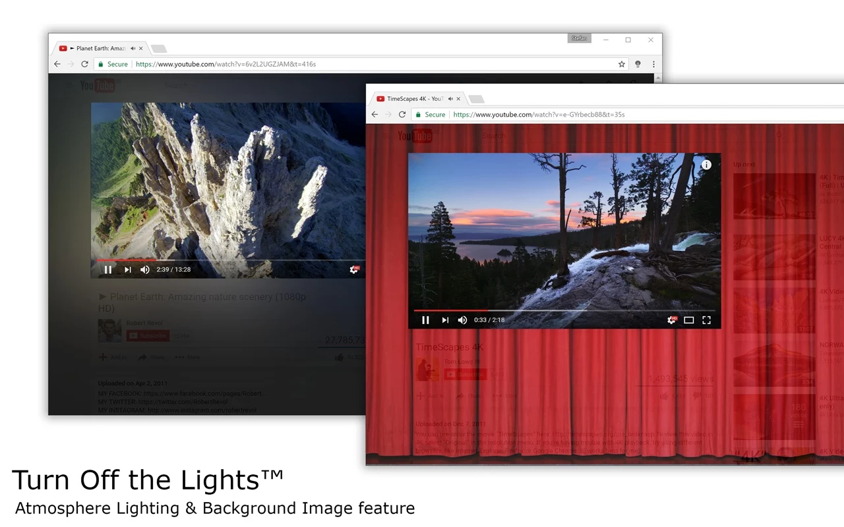This screenshot has height=527, width=844.
Task: Pause the Planet Earth video
Action: 108,269
